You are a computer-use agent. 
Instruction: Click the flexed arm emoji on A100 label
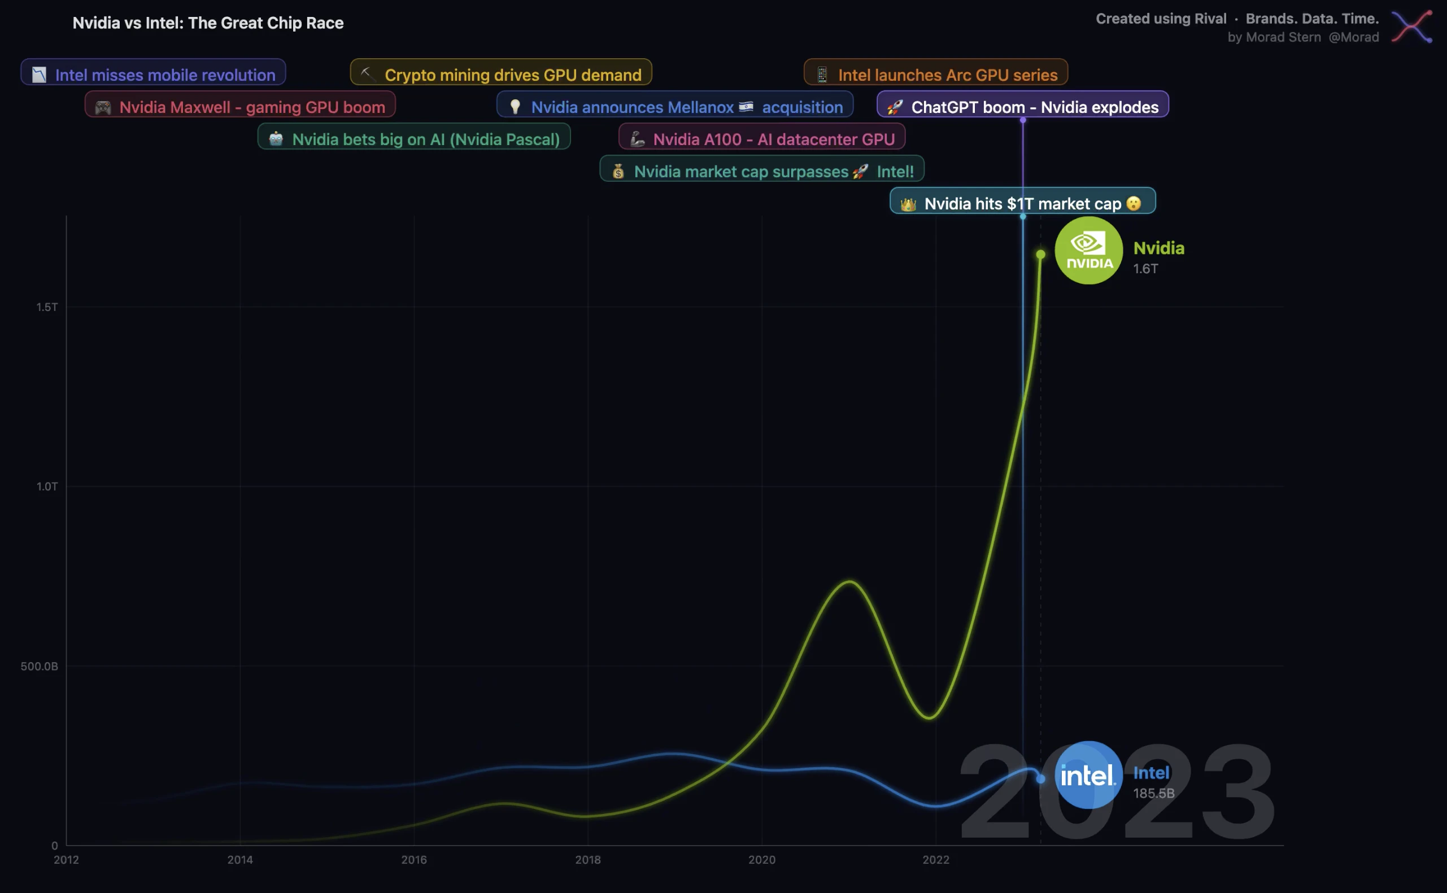637,139
